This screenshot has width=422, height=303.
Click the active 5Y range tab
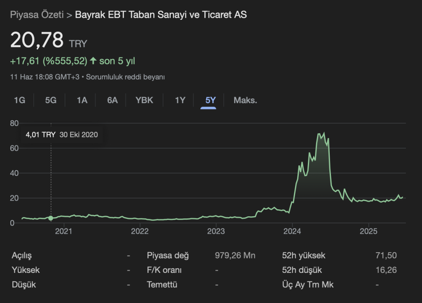(x=211, y=100)
